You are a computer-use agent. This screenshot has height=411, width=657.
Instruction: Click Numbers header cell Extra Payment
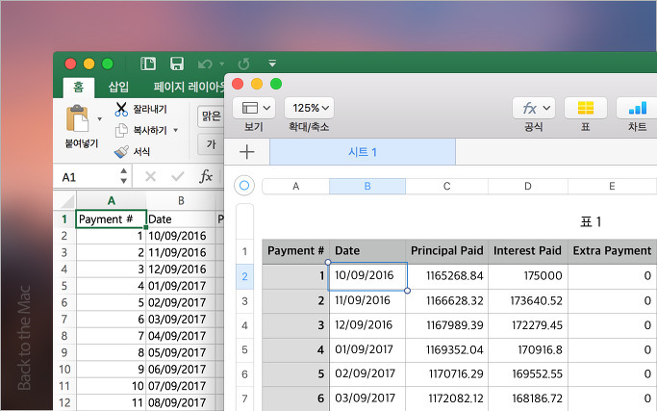click(612, 251)
